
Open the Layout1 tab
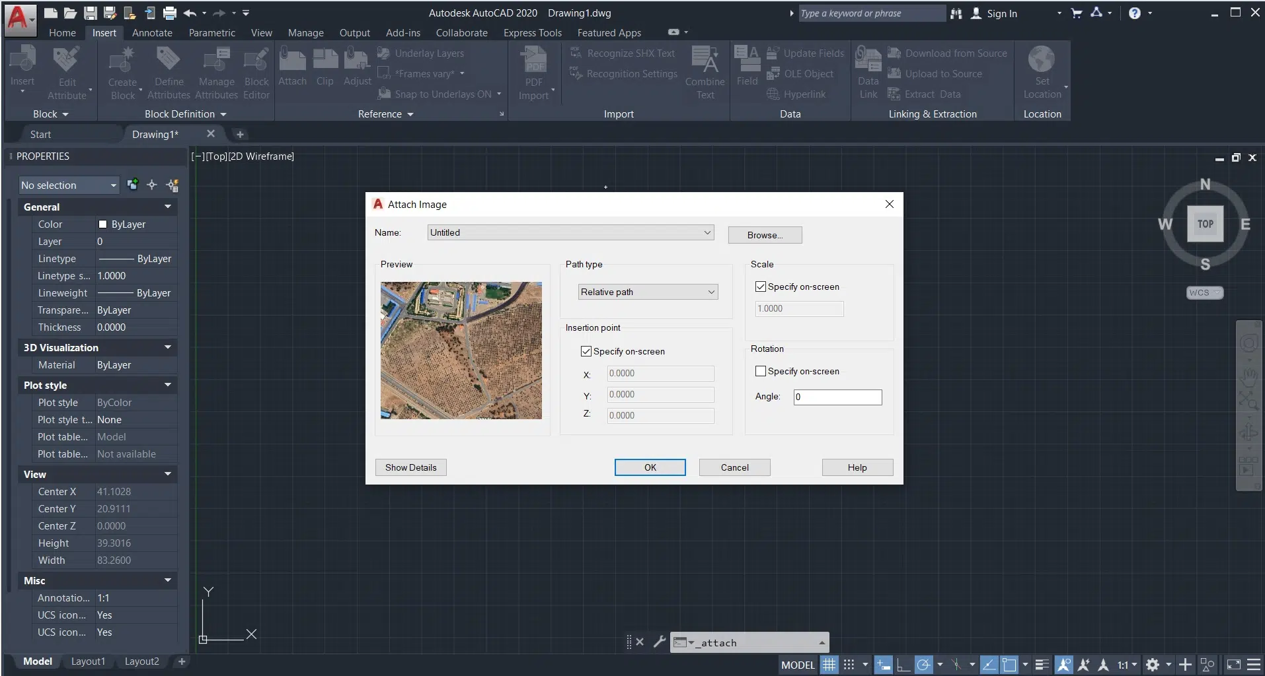pos(88,661)
